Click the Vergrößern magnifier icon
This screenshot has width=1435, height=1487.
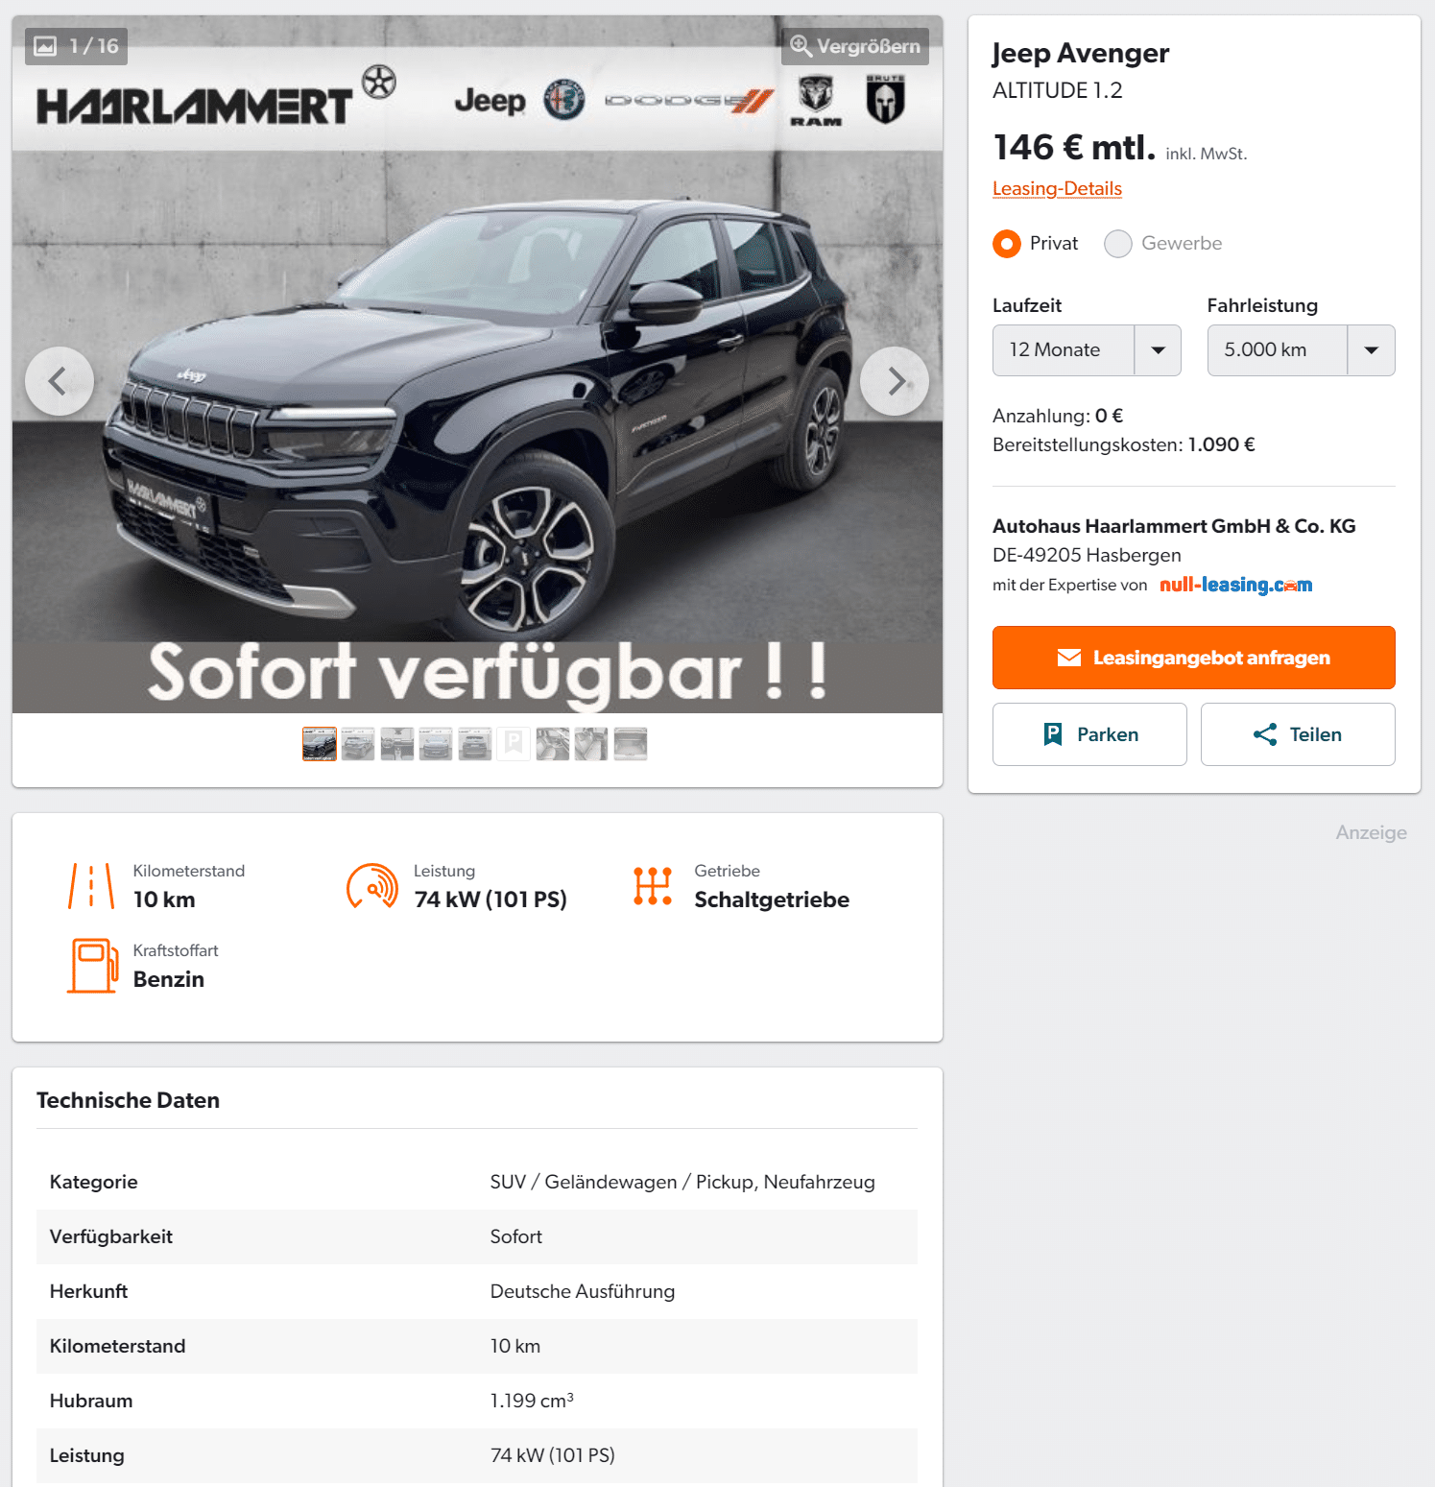click(x=801, y=46)
